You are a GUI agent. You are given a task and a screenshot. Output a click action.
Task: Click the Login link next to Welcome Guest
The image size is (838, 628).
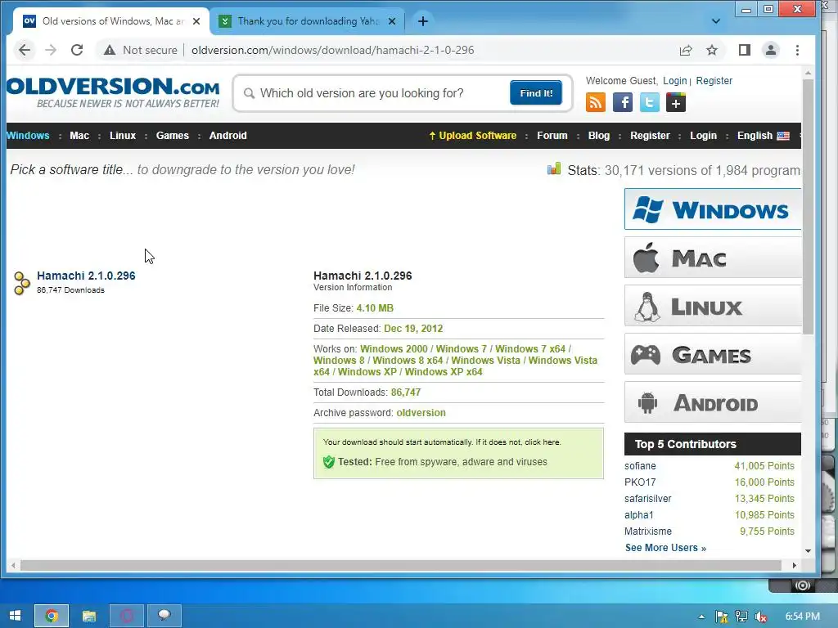point(674,81)
